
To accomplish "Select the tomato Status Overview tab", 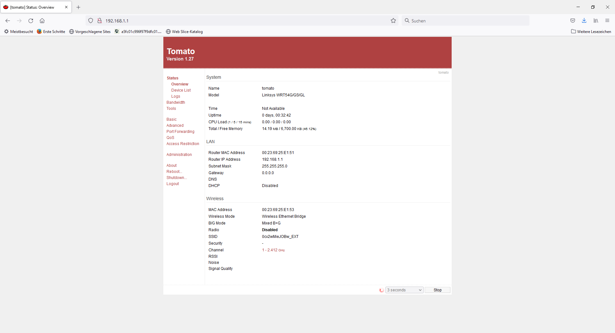I will point(36,7).
